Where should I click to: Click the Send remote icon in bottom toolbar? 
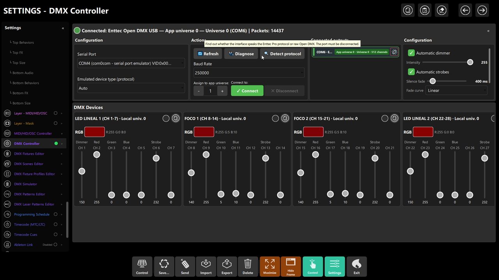point(185,267)
